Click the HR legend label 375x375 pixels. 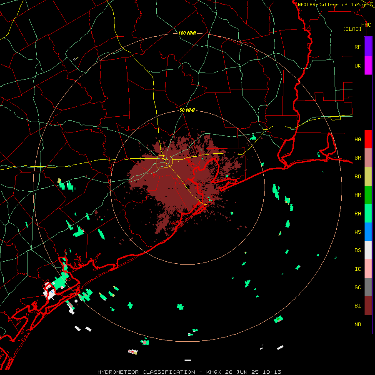coord(358,195)
